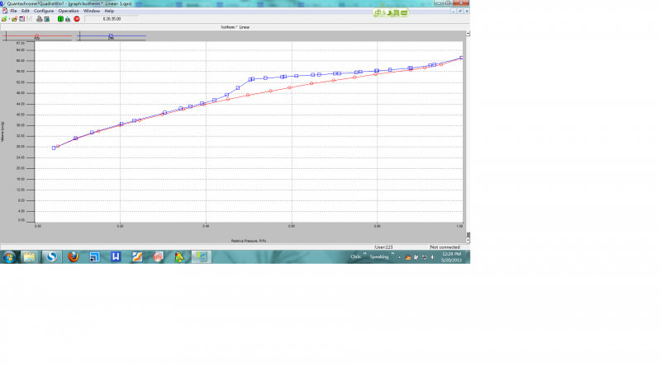Minimize the inner graph document window
Screen dimensions: 661x366
click(453, 12)
